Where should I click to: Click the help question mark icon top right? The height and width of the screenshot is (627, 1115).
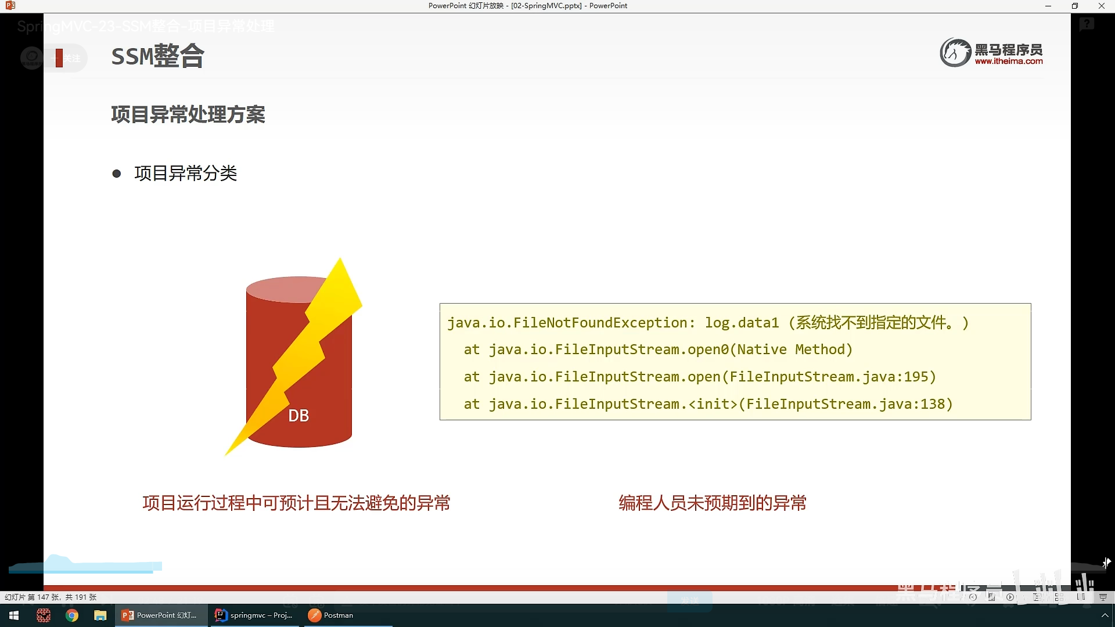pyautogui.click(x=1087, y=24)
